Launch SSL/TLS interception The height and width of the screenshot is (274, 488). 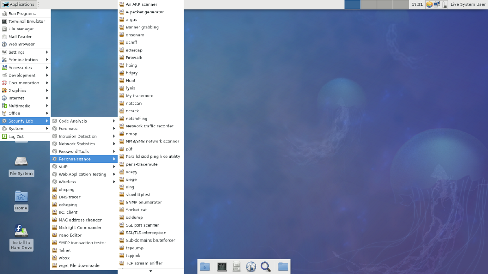click(x=150, y=233)
